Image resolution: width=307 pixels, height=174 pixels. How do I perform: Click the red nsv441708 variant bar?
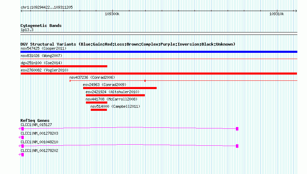tap(97, 103)
